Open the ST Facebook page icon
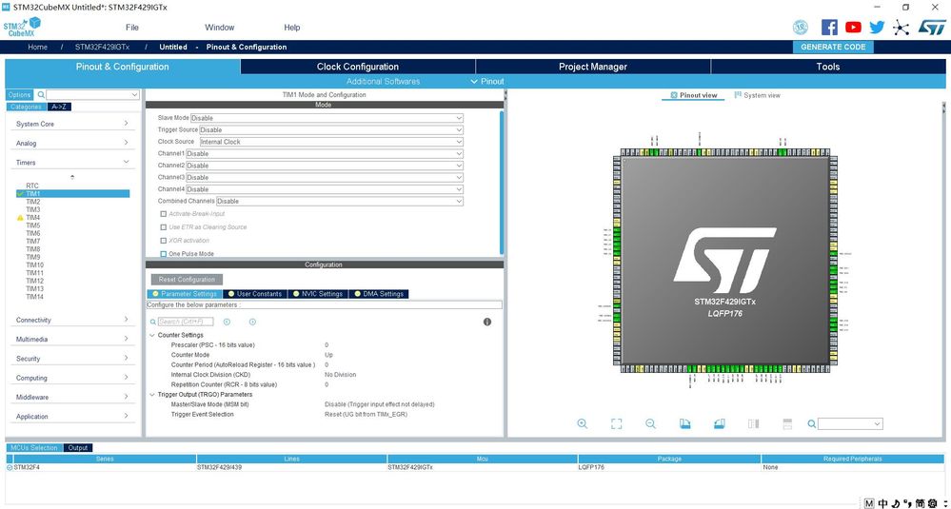 (829, 28)
